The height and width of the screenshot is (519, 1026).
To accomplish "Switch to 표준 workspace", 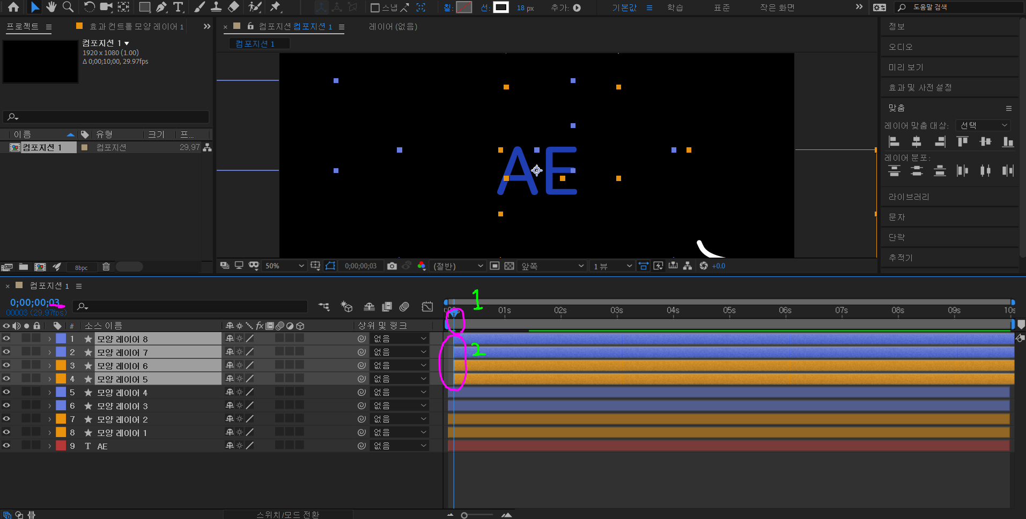I will point(722,7).
